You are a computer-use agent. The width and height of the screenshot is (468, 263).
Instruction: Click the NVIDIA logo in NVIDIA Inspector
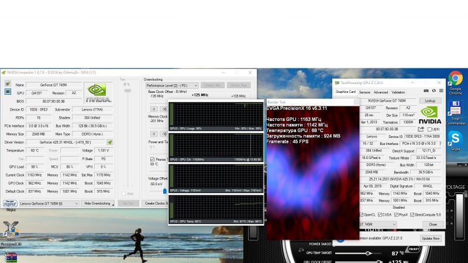(x=98, y=93)
